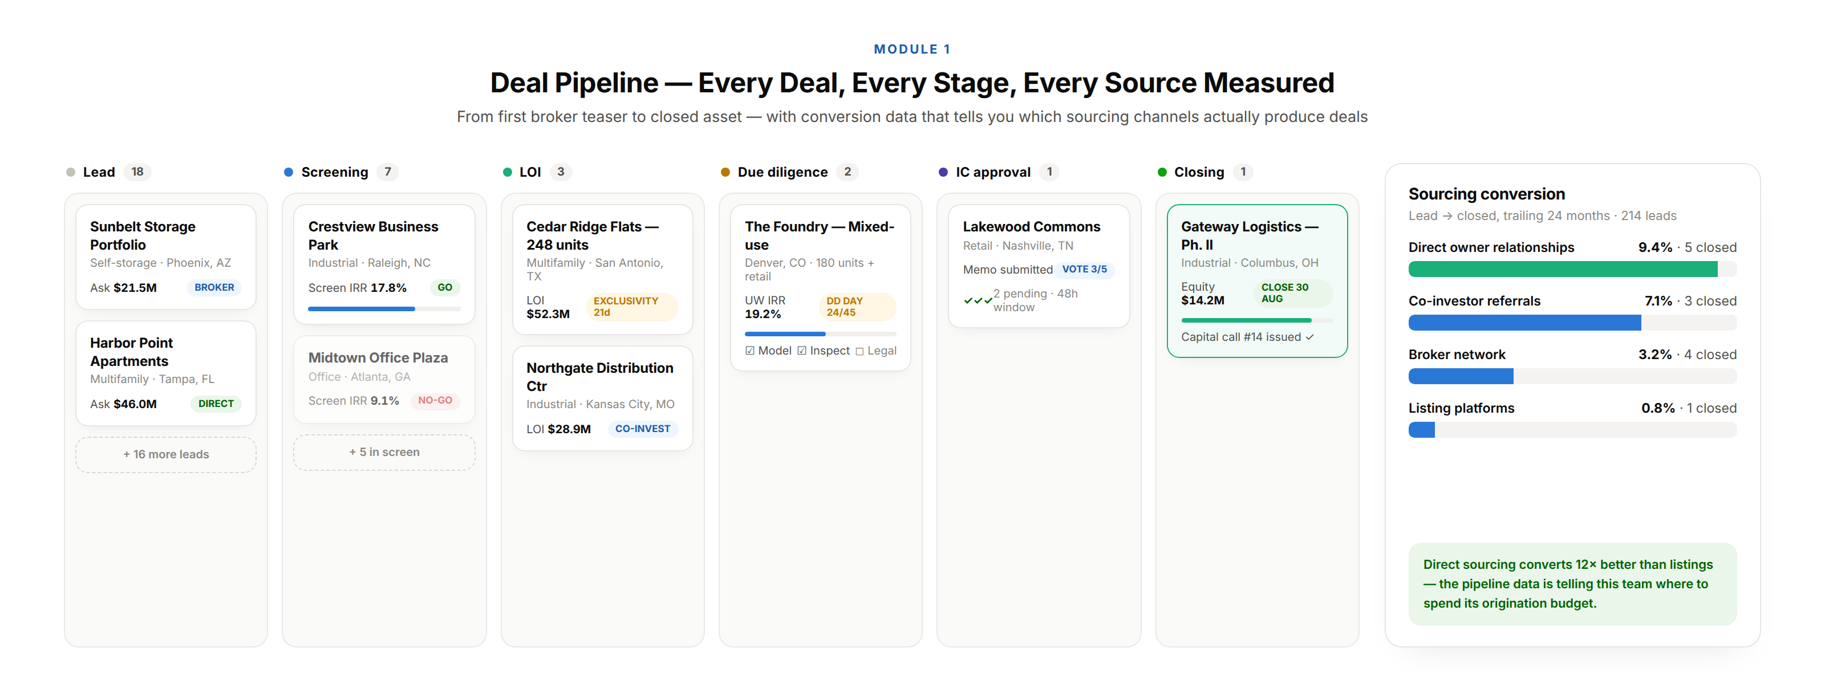Click the Memo submitted text
The height and width of the screenshot is (684, 1825).
1007,270
